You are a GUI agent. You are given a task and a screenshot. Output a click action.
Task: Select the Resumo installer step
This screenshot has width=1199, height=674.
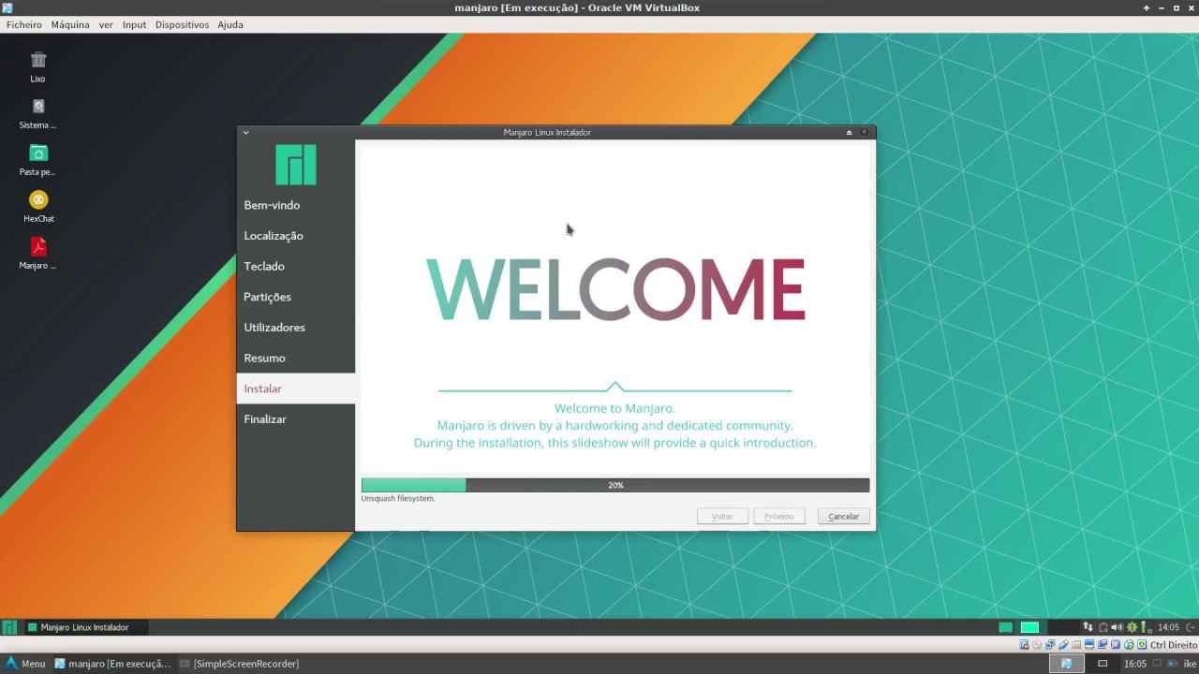[296, 358]
